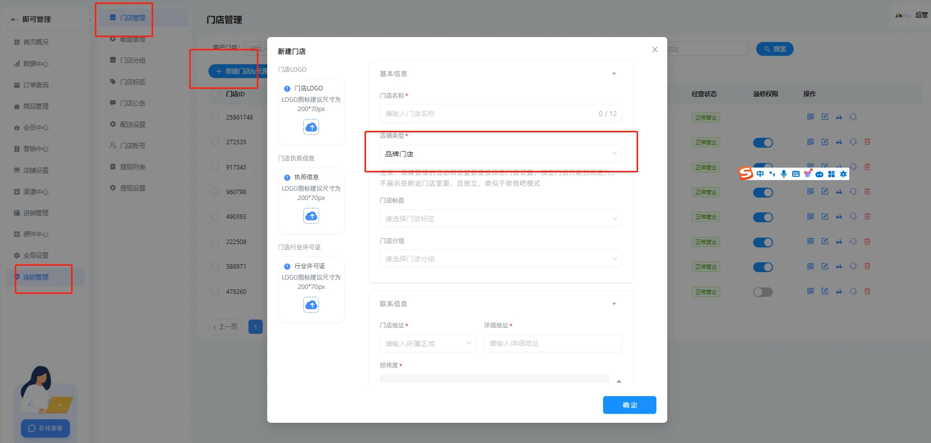Open headset support icon for store 25861748
The height and width of the screenshot is (443, 931).
tap(853, 117)
